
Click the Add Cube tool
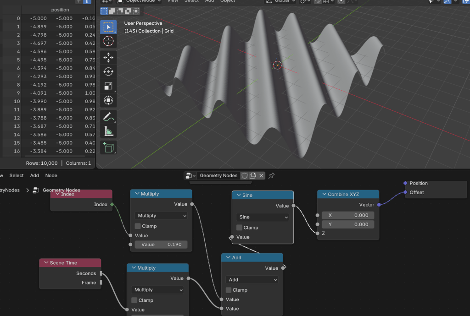(x=108, y=147)
